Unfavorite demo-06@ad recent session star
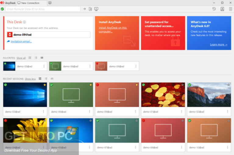234x155 pixels. [90, 85]
